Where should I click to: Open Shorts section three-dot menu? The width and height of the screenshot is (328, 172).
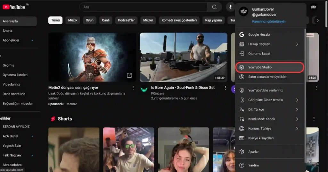(x=314, y=119)
